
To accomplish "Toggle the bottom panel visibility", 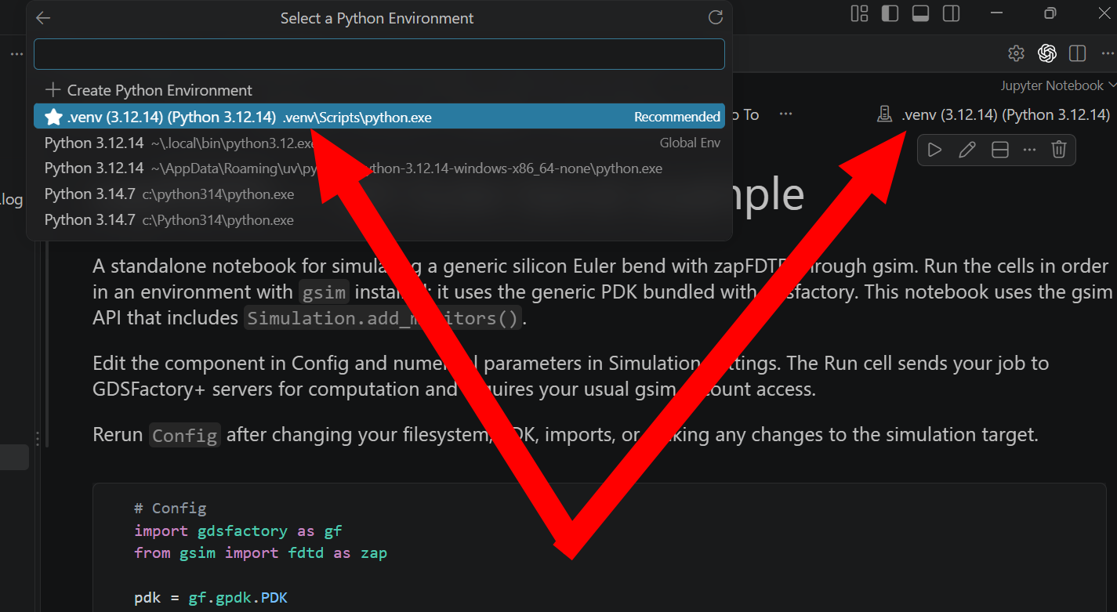I will pos(920,13).
